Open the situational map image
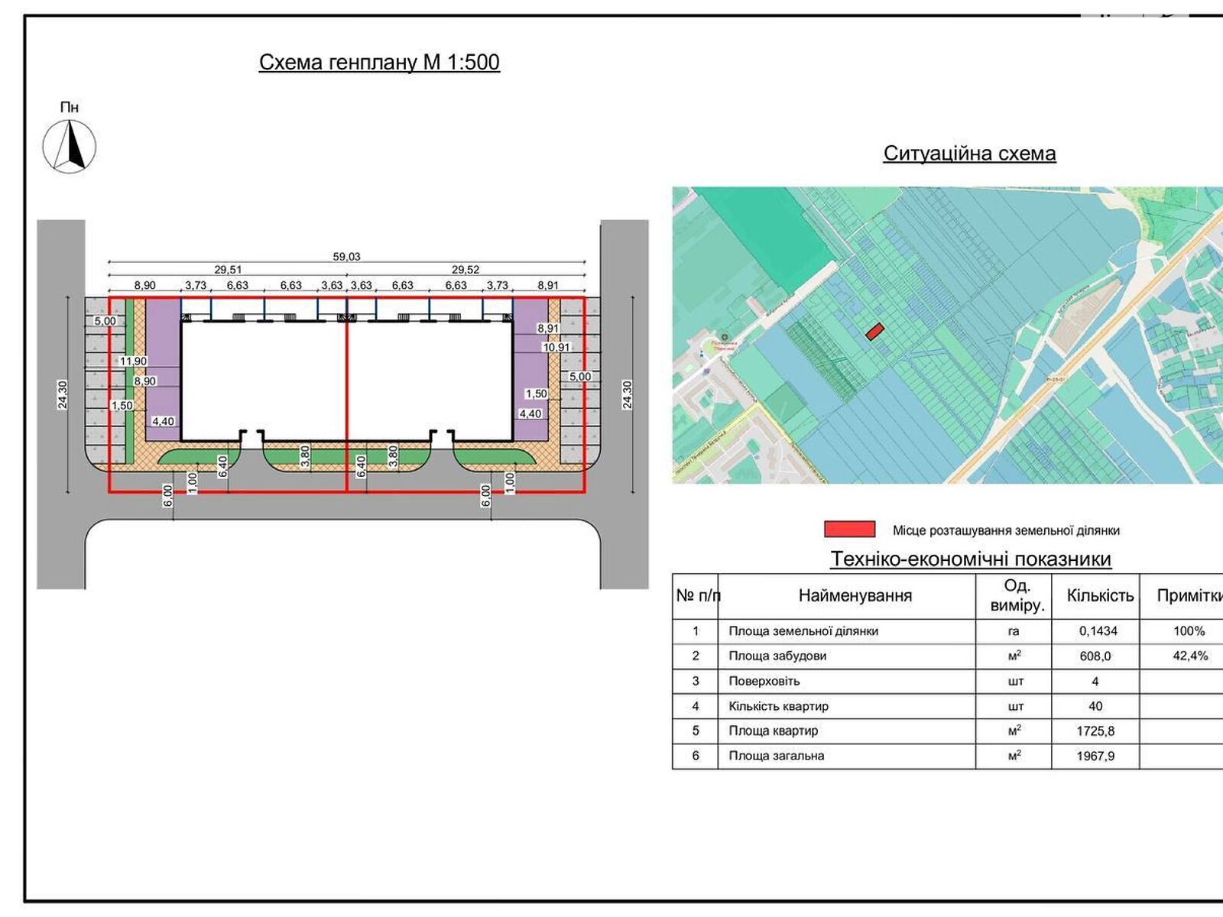 [x=948, y=335]
